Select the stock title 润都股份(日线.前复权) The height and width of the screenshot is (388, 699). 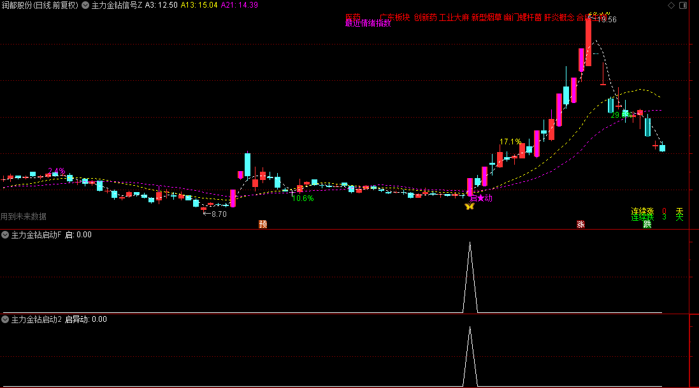pos(40,5)
